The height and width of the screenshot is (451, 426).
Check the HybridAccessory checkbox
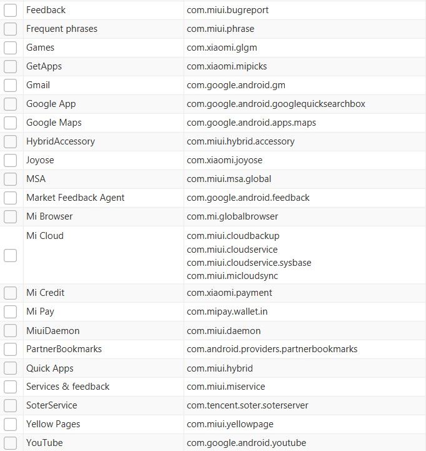11,142
